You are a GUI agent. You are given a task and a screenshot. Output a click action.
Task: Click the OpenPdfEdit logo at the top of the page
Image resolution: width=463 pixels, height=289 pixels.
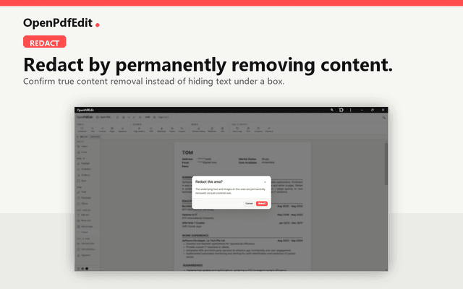click(61, 22)
